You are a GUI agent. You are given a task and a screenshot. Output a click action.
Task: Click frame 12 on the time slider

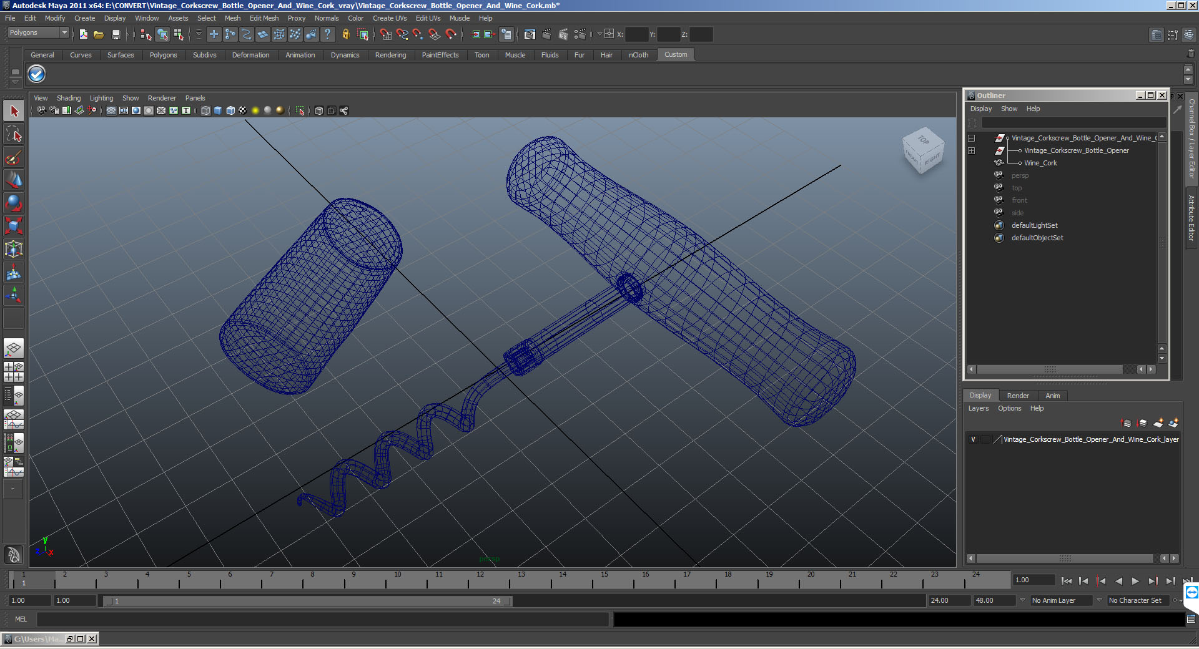tap(480, 581)
